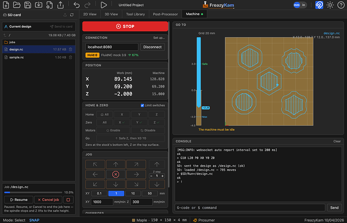Switch units to in

tap(303, 5)
